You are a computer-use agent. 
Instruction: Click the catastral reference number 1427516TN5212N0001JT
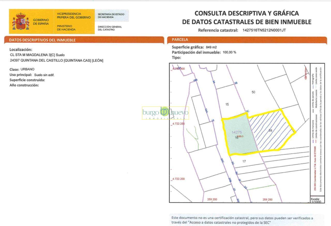[x=264, y=30]
